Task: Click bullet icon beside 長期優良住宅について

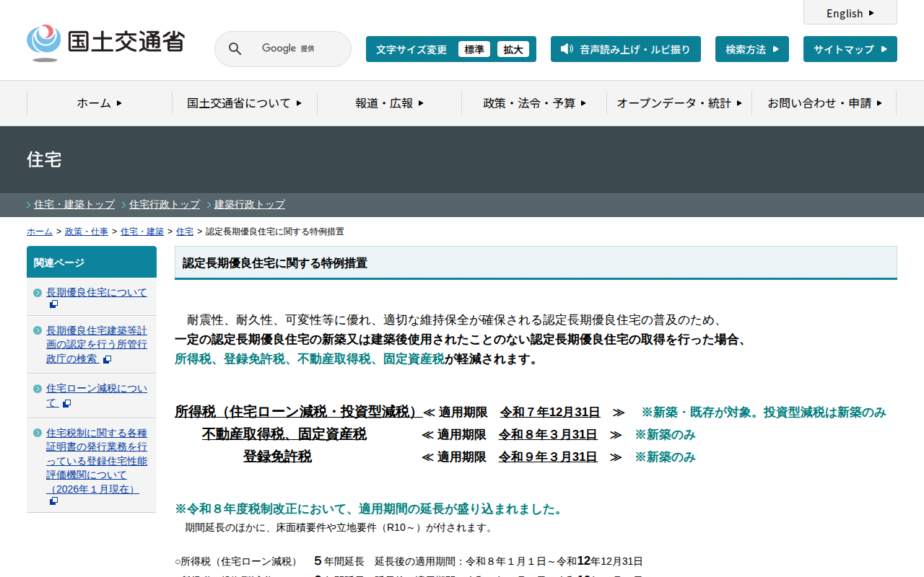Action: pyautogui.click(x=38, y=293)
